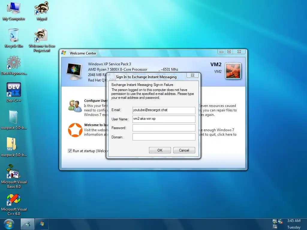Launch the Dev-C++ desktop shortcut
This screenshot has width=307, height=230.
(x=14, y=92)
